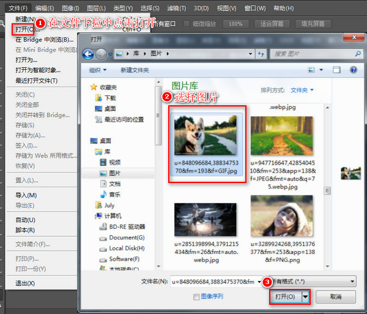The image size is (367, 314).
Task: Click the 库 breadcrumb arrow in address bar
Action: tap(145, 54)
